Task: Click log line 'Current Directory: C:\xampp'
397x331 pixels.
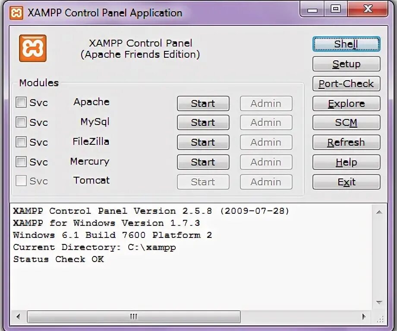Action: tap(95, 247)
